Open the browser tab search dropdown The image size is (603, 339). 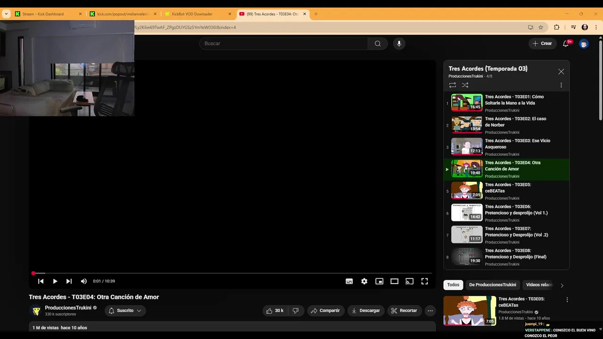pyautogui.click(x=6, y=14)
